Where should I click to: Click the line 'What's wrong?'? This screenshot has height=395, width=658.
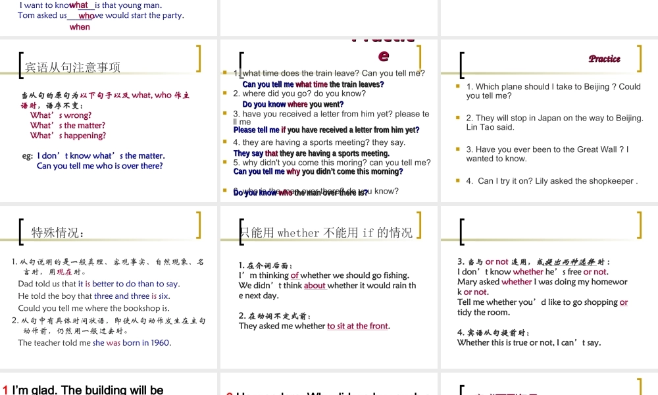[x=61, y=115]
